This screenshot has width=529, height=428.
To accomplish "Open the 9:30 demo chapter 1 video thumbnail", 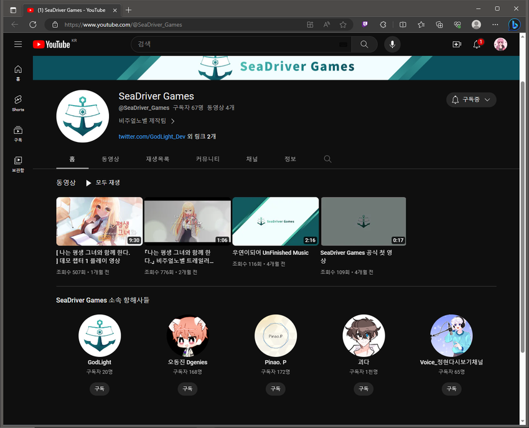I will click(100, 221).
